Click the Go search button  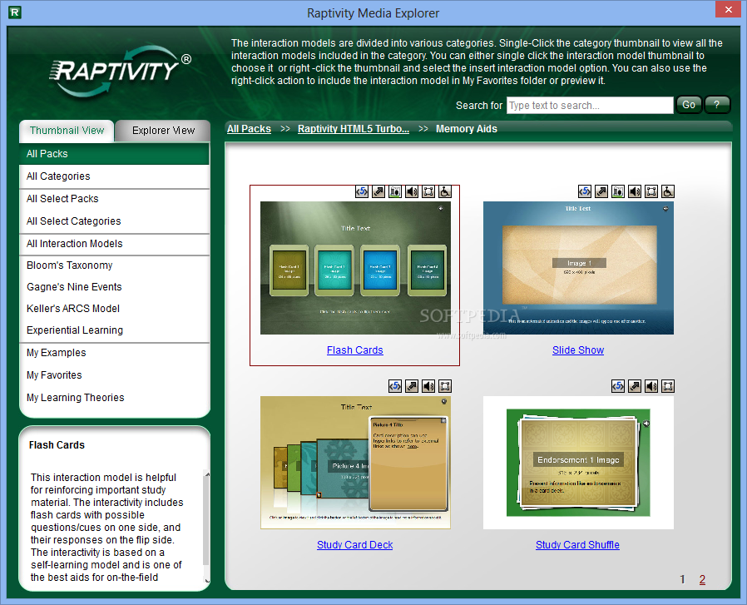coord(689,105)
